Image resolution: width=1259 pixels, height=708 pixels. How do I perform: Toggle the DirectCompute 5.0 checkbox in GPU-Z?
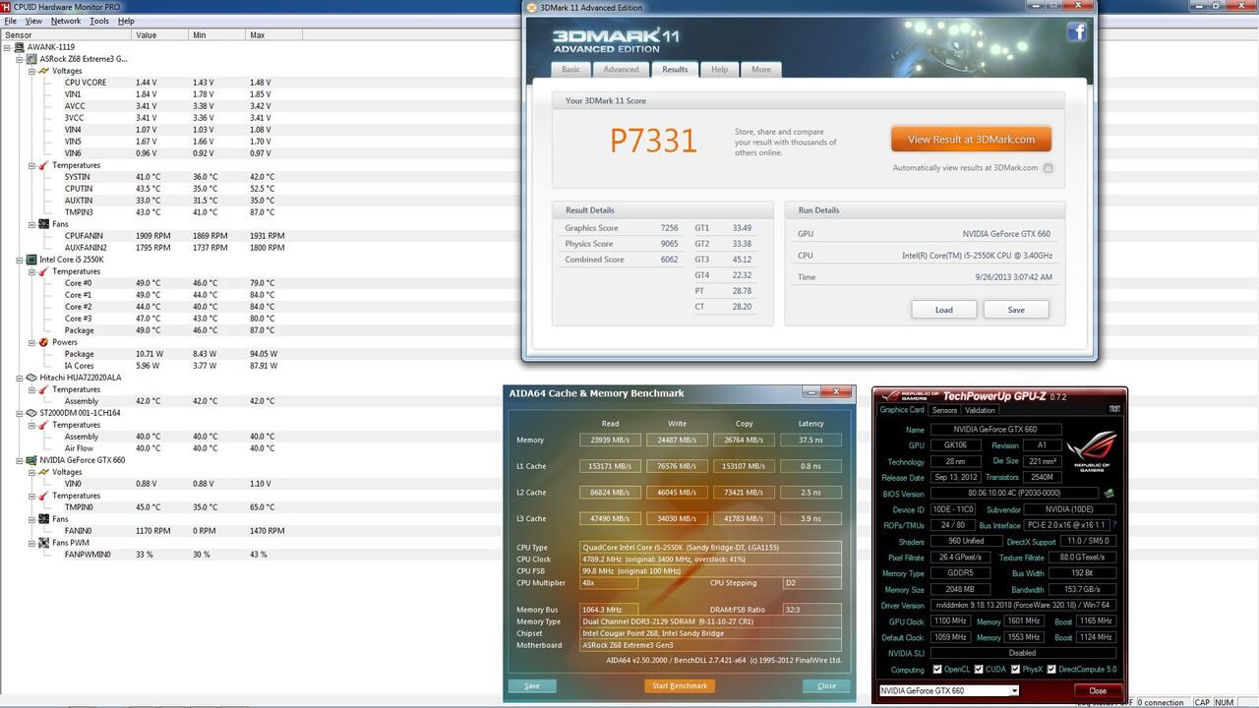(x=1051, y=670)
